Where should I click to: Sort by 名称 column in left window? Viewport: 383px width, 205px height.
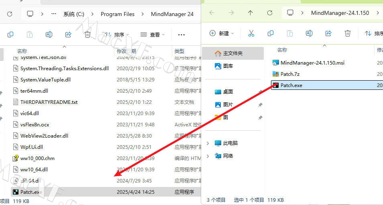tap(22, 51)
